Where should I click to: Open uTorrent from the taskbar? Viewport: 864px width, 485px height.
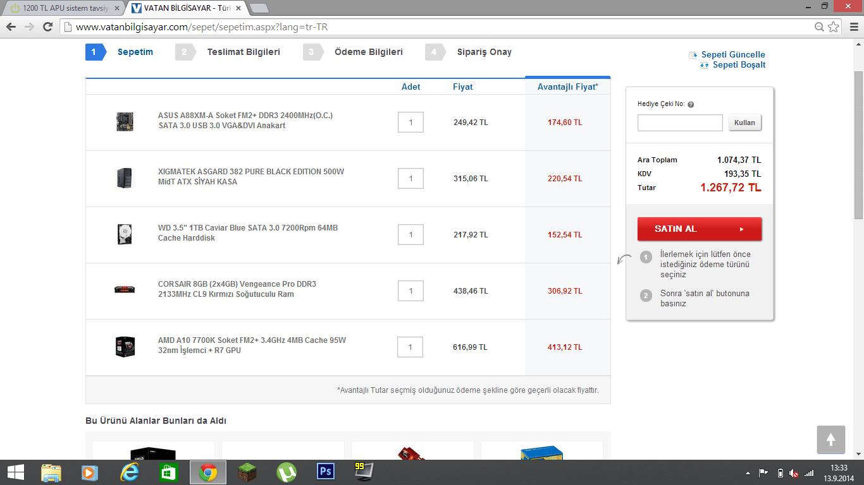click(287, 472)
